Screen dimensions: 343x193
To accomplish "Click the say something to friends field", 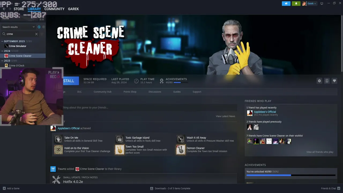I will [150, 107].
